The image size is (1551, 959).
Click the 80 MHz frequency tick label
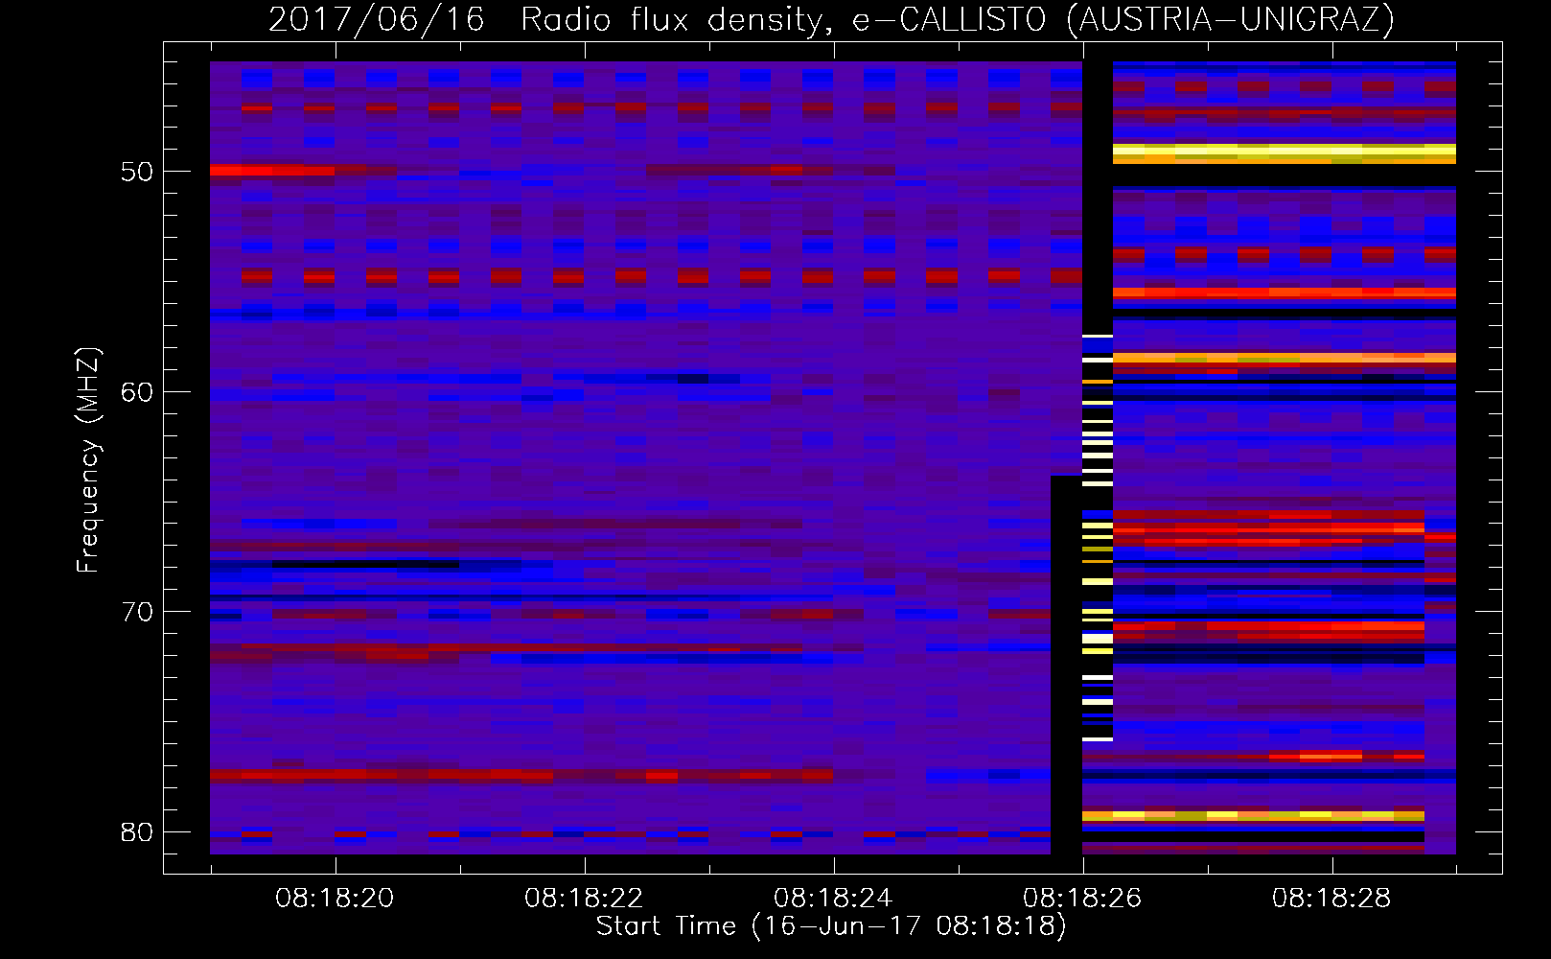[x=137, y=832]
